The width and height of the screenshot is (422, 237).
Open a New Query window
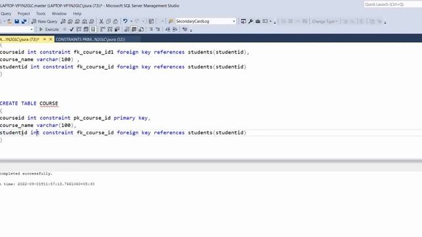tap(44, 22)
